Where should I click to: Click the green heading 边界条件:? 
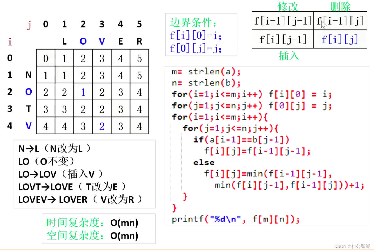click(193, 22)
